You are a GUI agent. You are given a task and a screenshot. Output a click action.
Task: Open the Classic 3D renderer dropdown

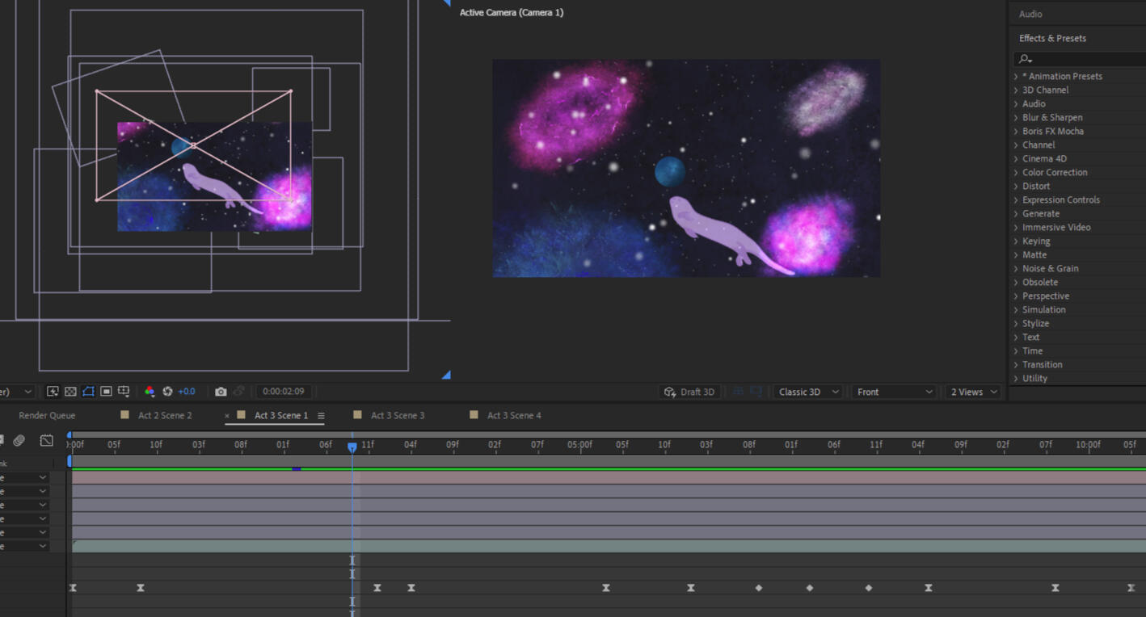click(x=807, y=392)
